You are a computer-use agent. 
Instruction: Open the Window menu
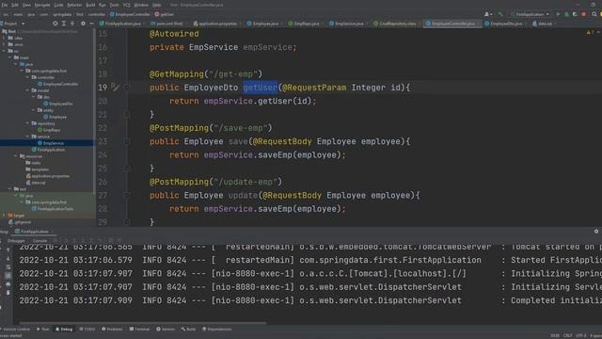pos(141,5)
